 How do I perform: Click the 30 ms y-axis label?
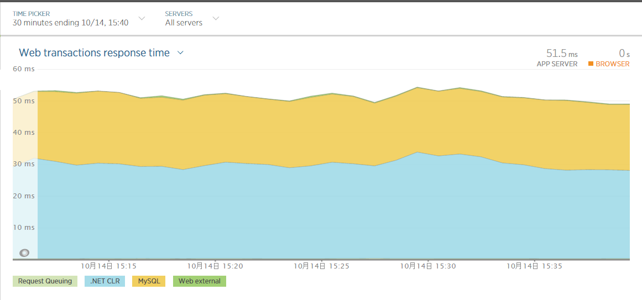[24, 164]
